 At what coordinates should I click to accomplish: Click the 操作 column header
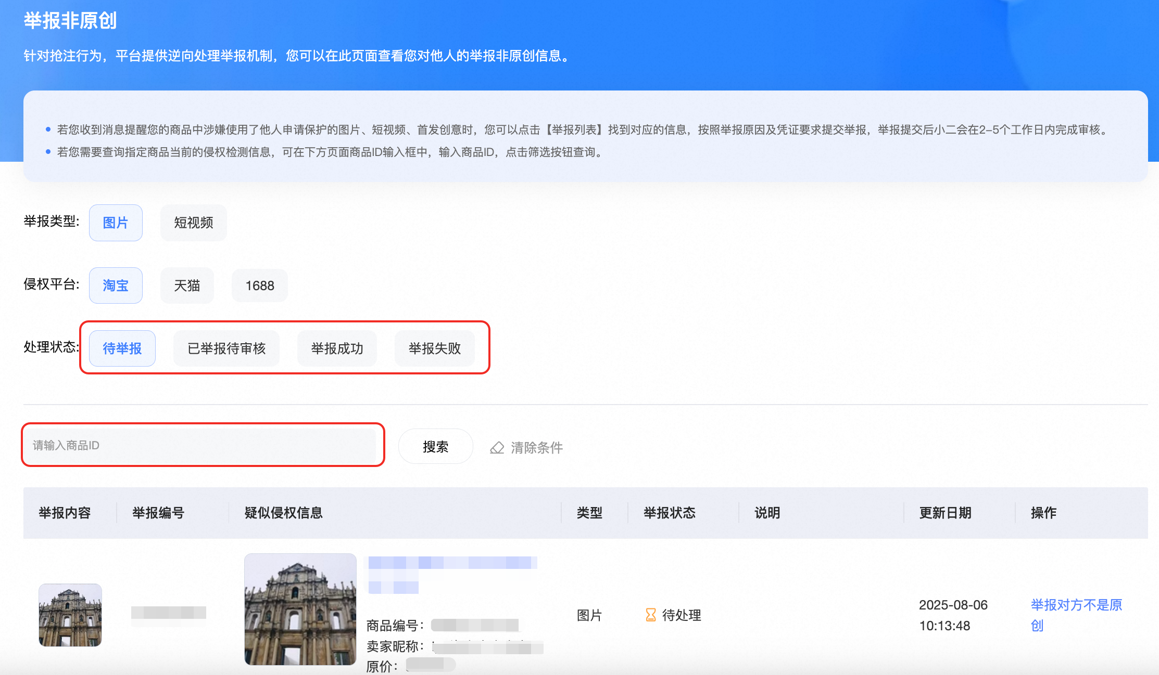coord(1044,513)
